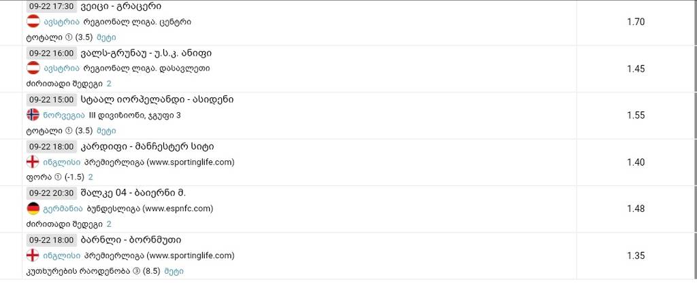The height and width of the screenshot is (284, 697).
Task: Select the 1.70 odds value
Action: [x=635, y=22]
